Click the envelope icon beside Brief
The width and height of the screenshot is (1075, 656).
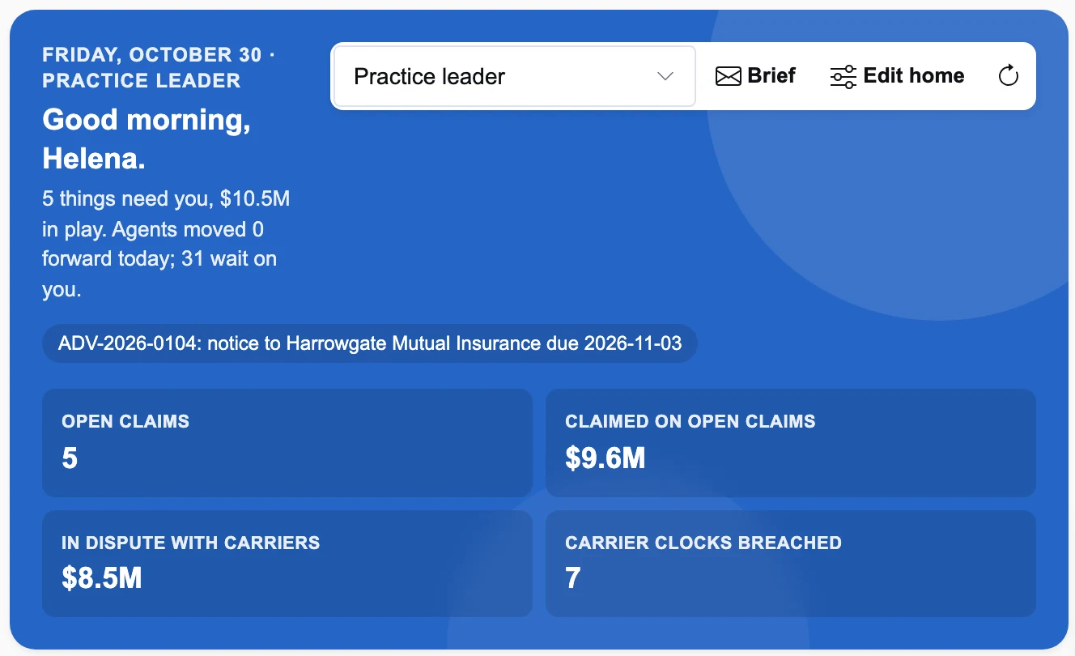click(729, 76)
